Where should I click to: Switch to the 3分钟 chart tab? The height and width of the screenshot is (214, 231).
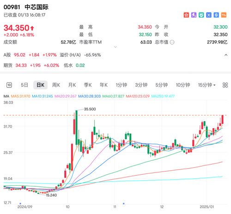tap(141, 85)
